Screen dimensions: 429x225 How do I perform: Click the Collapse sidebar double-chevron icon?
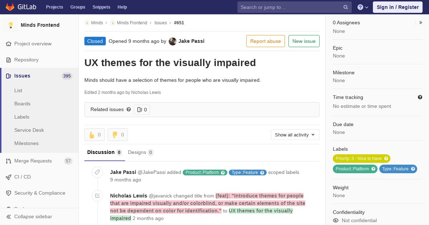point(9,216)
